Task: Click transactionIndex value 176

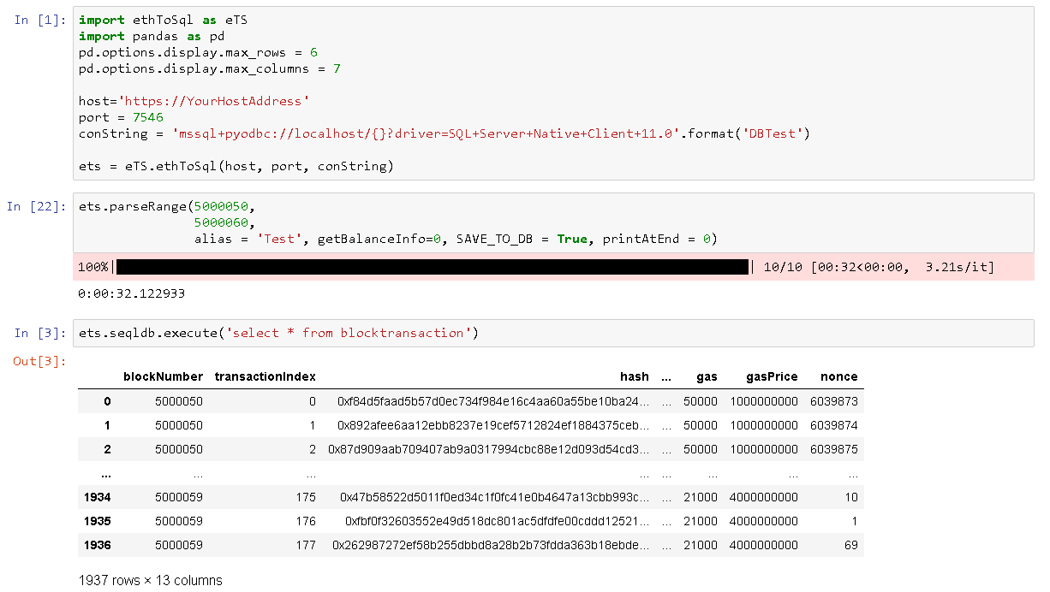Action: pyautogui.click(x=306, y=521)
